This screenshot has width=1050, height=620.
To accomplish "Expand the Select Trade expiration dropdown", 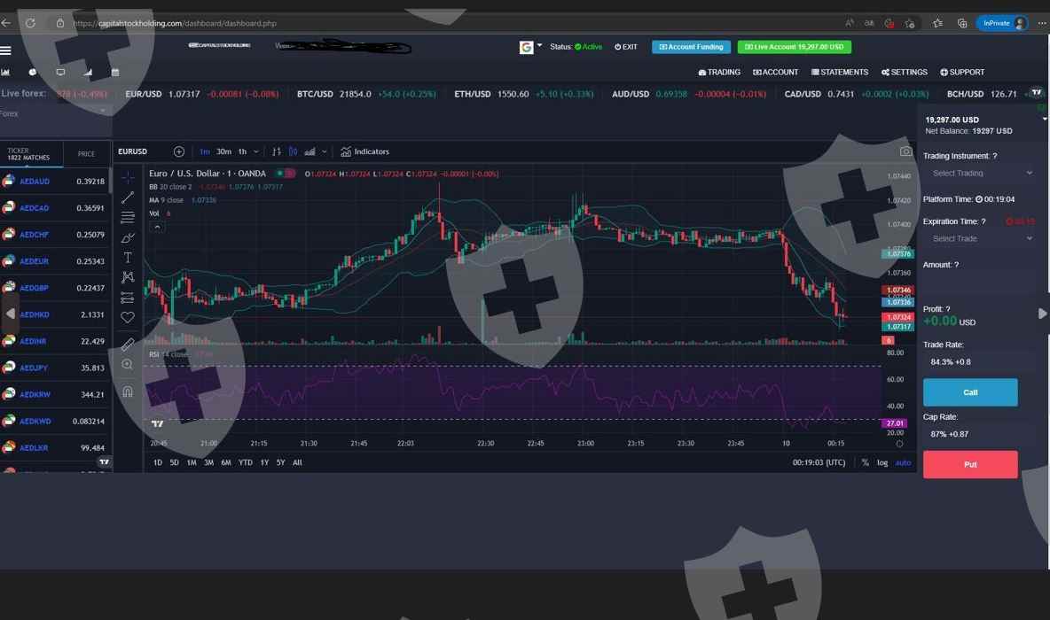I will [x=981, y=239].
